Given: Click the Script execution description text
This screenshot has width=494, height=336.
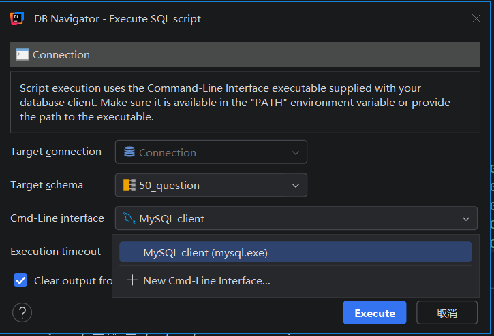Looking at the screenshot, I should (235, 102).
